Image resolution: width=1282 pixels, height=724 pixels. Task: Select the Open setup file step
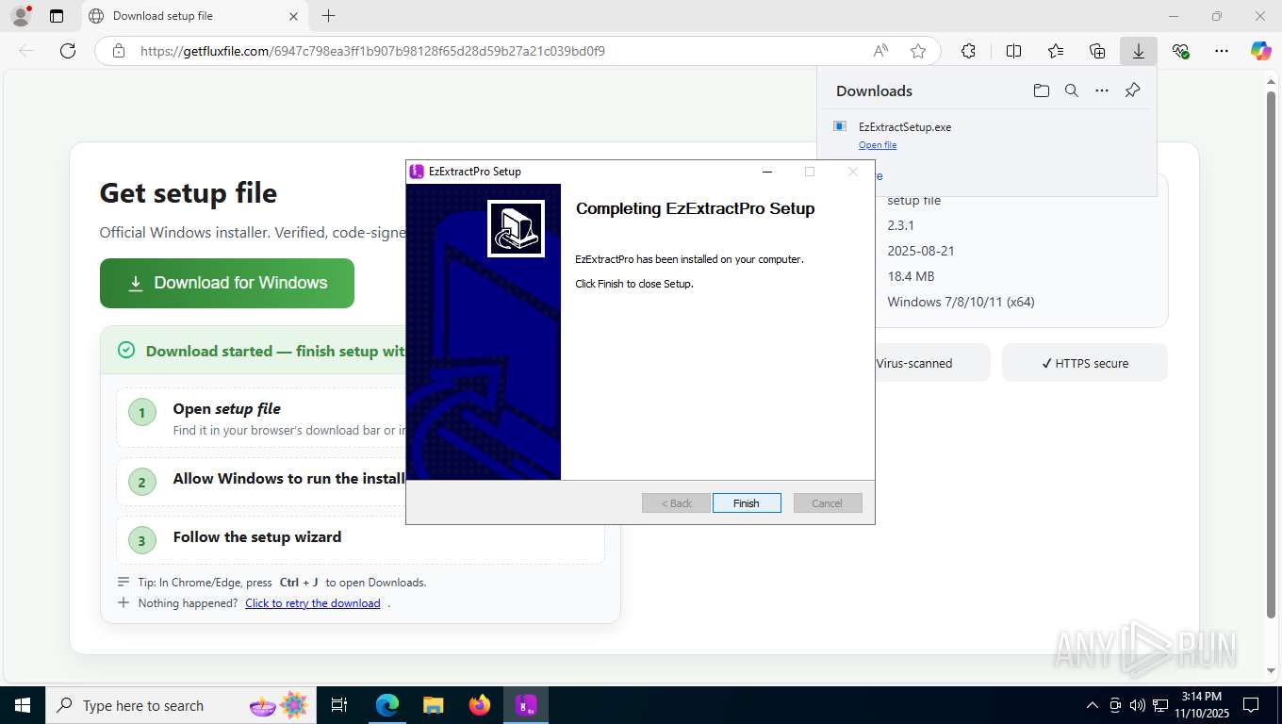(x=262, y=418)
